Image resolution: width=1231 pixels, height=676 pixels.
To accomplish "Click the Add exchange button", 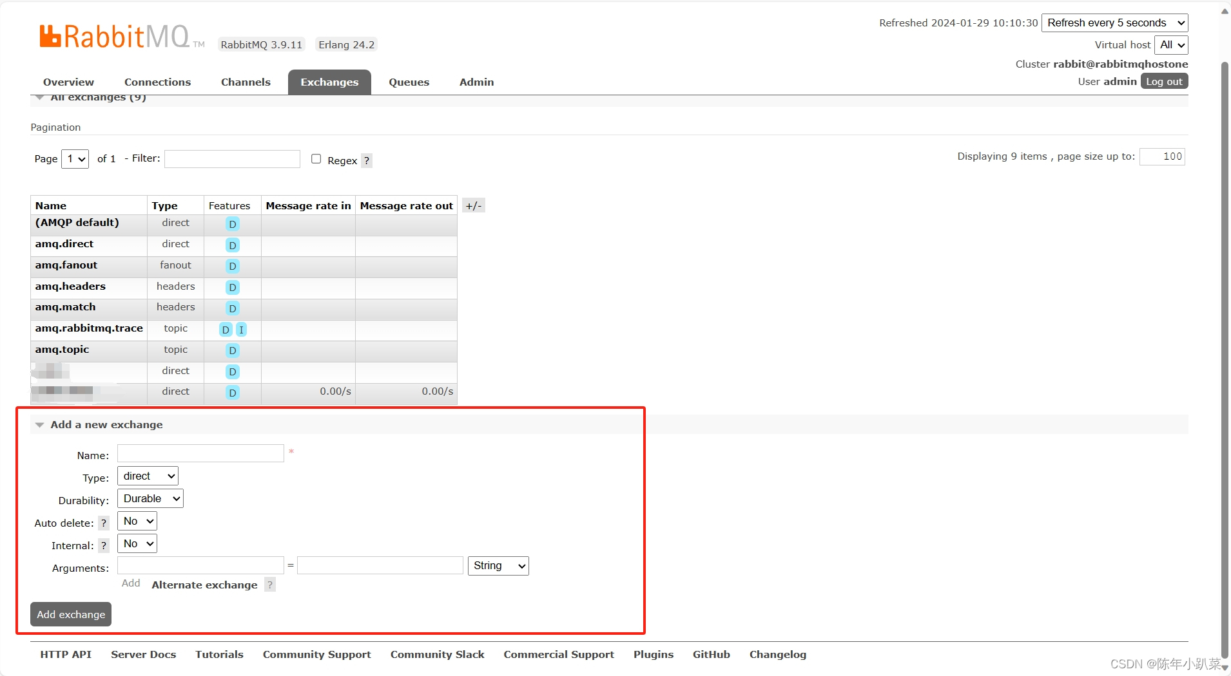I will (x=71, y=614).
